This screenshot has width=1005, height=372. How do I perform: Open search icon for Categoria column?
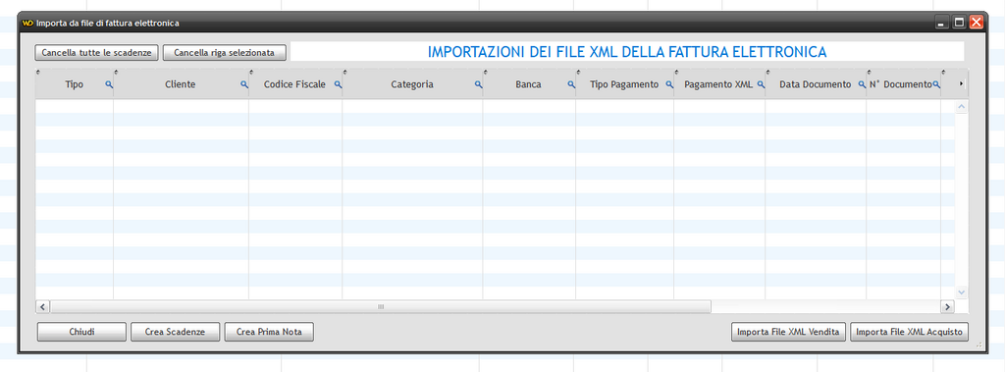pos(478,84)
